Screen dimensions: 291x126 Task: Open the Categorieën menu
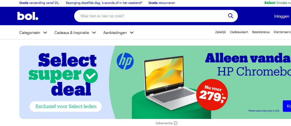[33, 33]
